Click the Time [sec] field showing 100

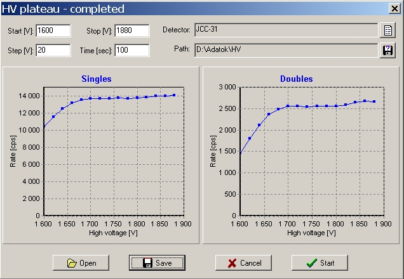coord(131,51)
